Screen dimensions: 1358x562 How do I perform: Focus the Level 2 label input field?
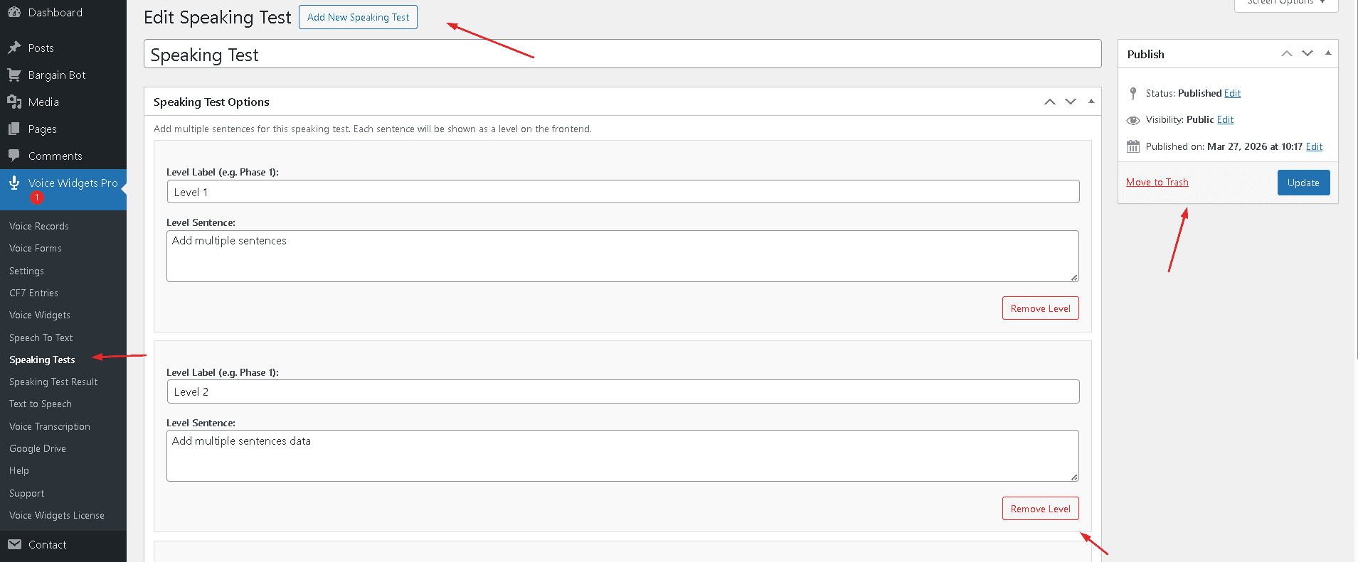[622, 391]
